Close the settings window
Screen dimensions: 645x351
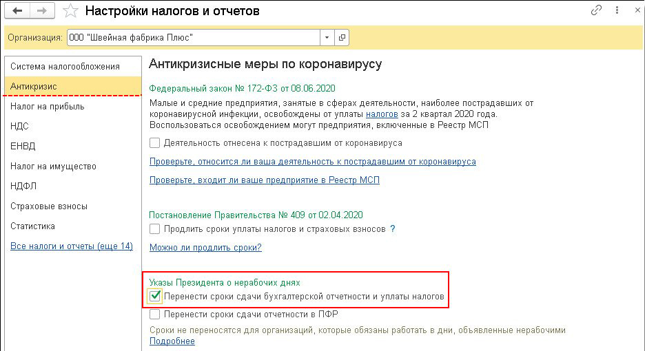coord(632,11)
